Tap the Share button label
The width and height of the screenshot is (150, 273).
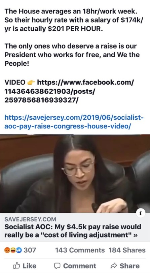click(129, 266)
